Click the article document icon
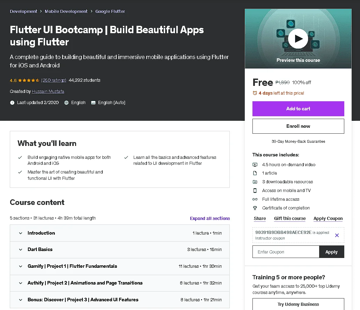This screenshot has height=310, width=360. pos(255,173)
